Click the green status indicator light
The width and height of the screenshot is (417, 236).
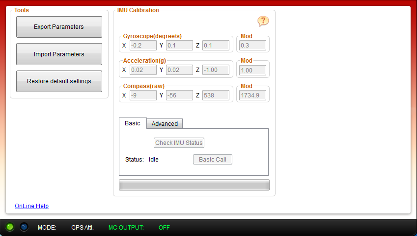(x=10, y=227)
